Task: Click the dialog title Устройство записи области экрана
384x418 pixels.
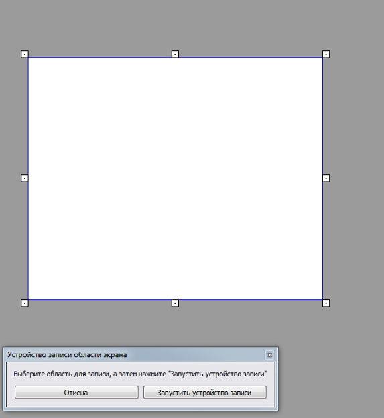Action: coord(67,355)
